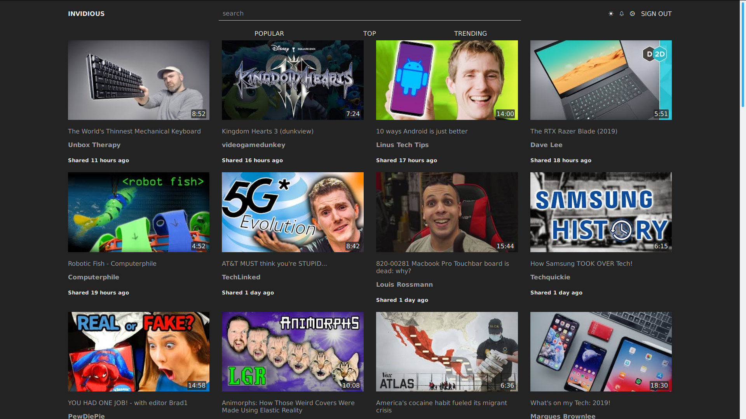Play the Kingdom Hearts 3 thumbnail
Viewport: 746px width, 419px height.
click(x=293, y=80)
